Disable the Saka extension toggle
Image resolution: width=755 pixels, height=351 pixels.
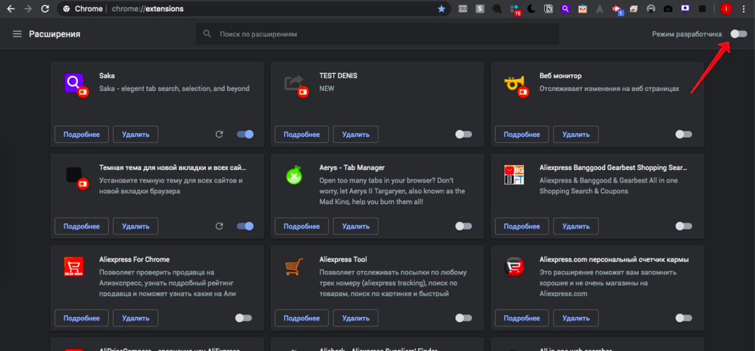[245, 134]
